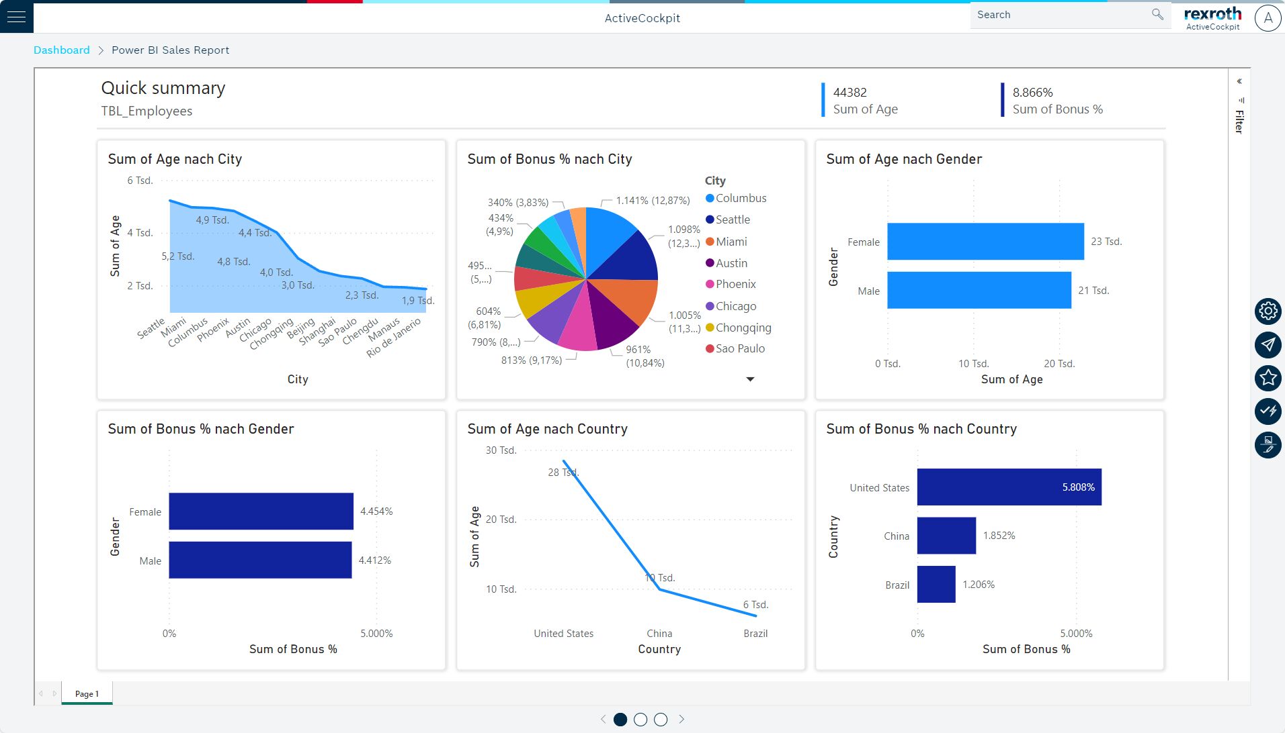This screenshot has width=1285, height=733.
Task: Click the 1.141% (12,87%) pie label
Action: [653, 200]
